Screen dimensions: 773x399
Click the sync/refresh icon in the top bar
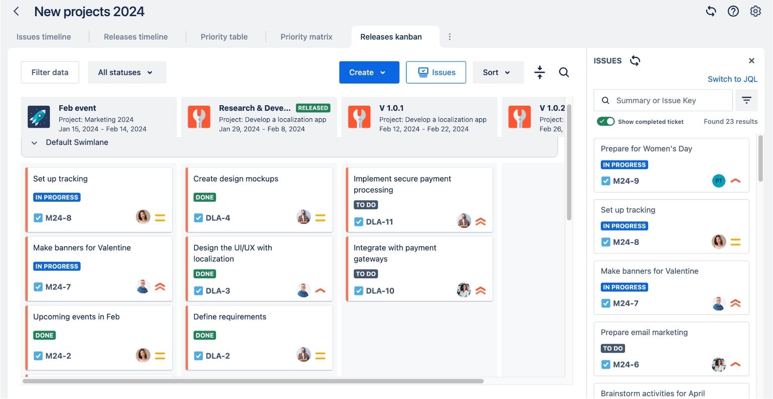pos(711,11)
